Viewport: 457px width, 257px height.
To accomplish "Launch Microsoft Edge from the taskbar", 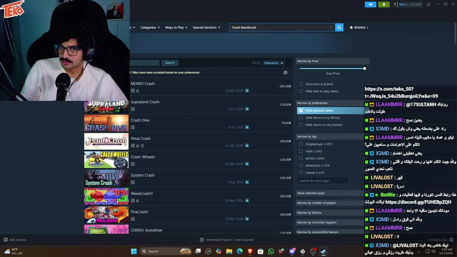I will 240,251.
